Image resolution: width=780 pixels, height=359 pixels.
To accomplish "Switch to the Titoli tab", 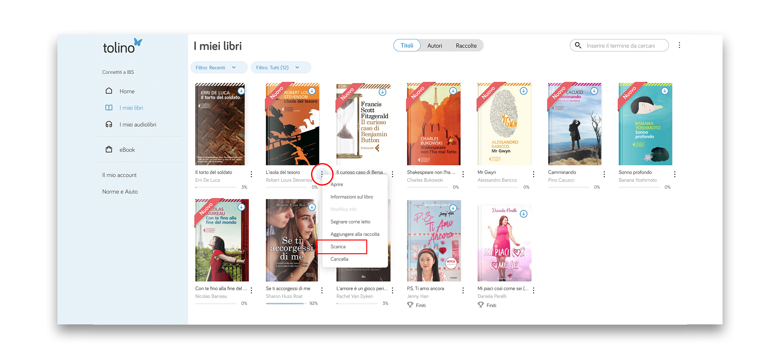I will [407, 46].
